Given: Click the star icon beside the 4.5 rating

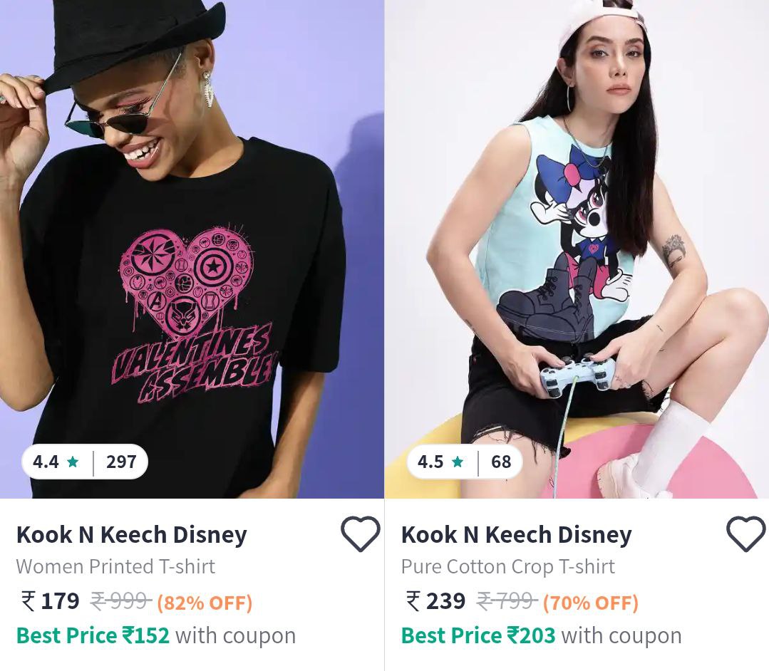Looking at the screenshot, I should point(457,462).
